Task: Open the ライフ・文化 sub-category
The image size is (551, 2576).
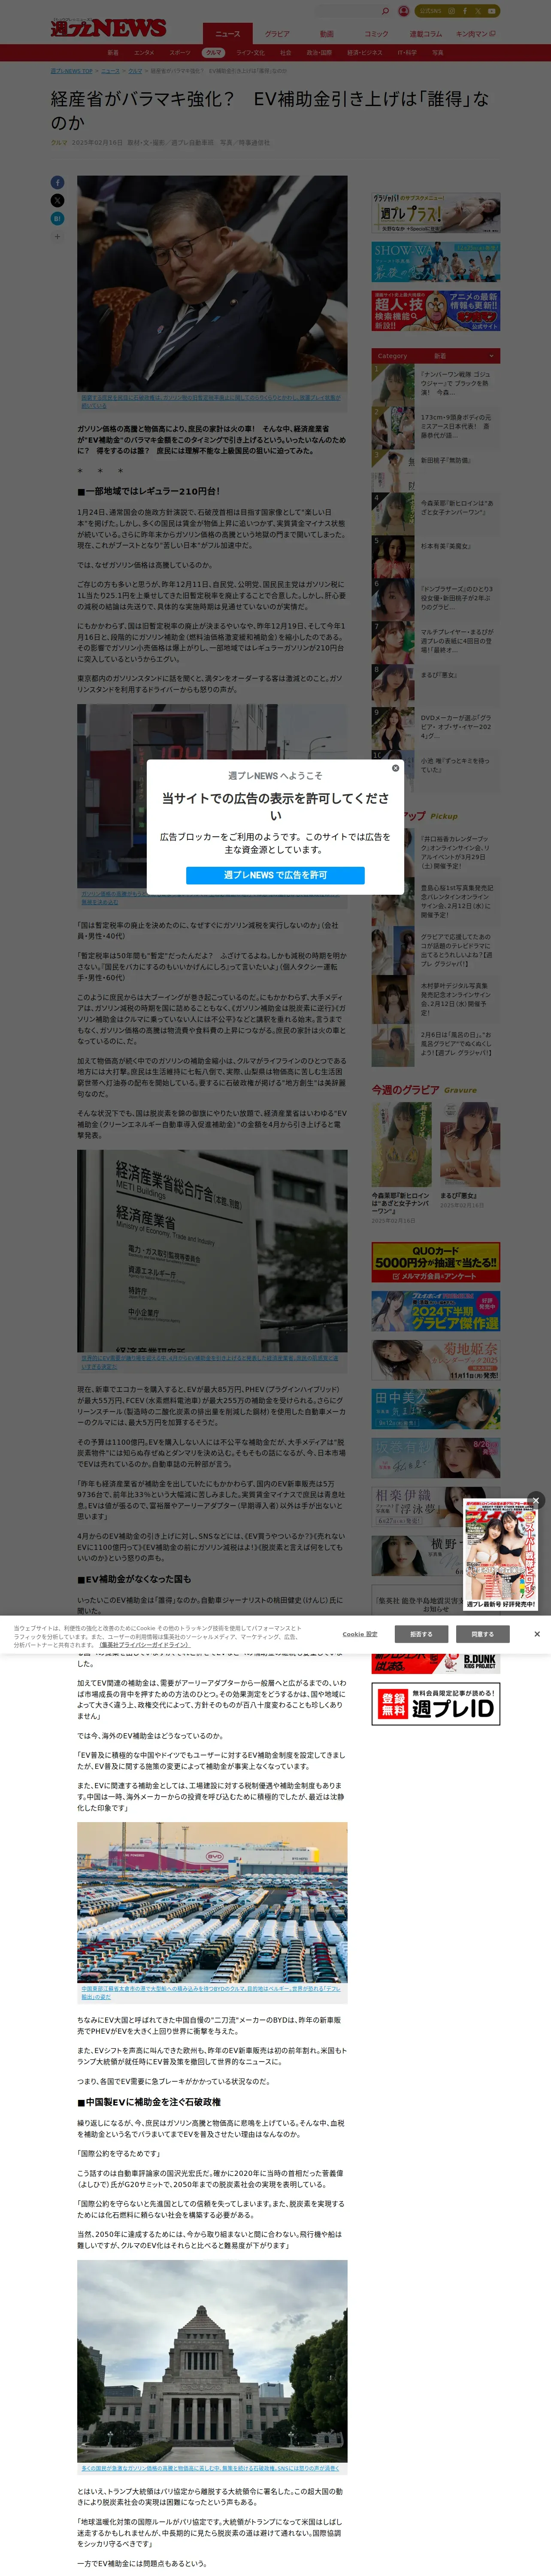Action: [250, 53]
